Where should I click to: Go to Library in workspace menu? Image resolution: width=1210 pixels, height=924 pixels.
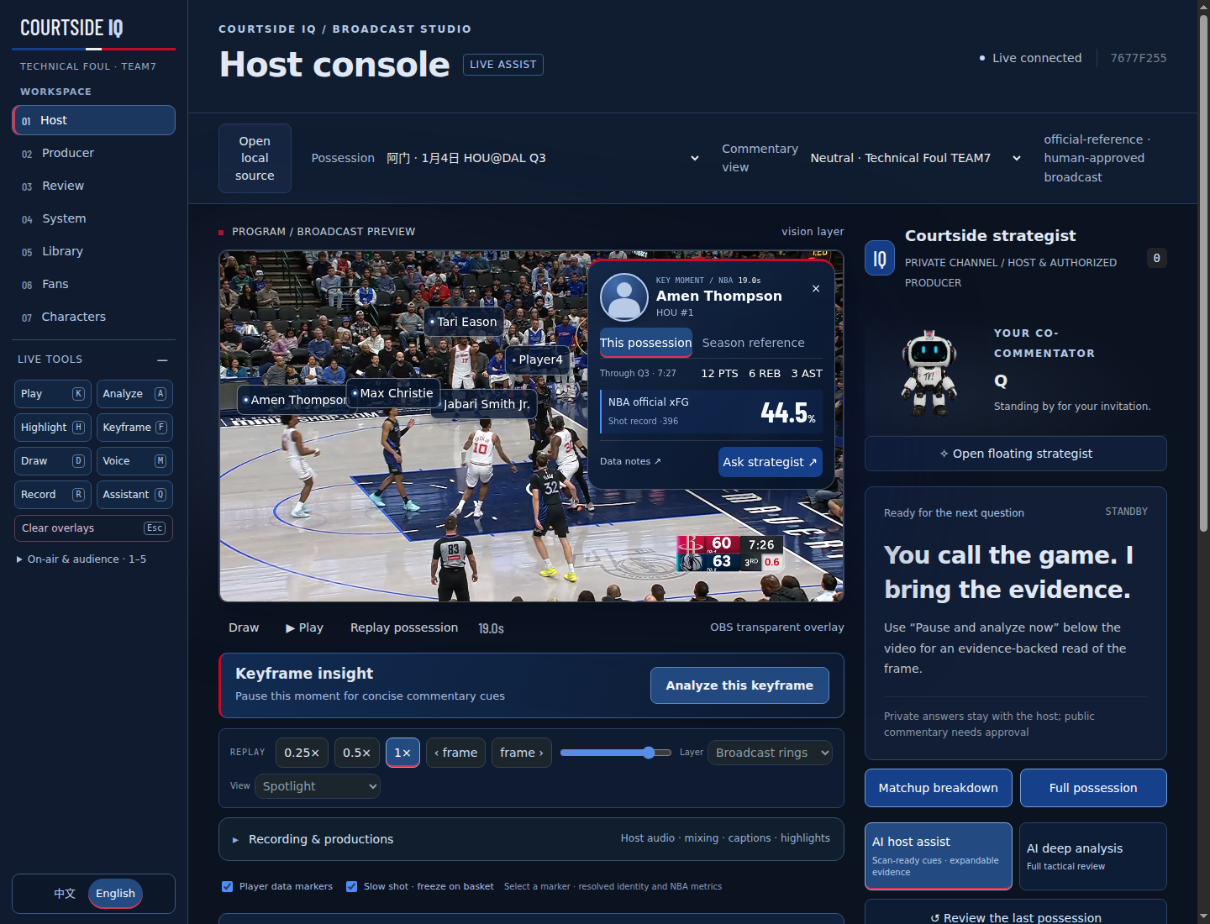93,251
